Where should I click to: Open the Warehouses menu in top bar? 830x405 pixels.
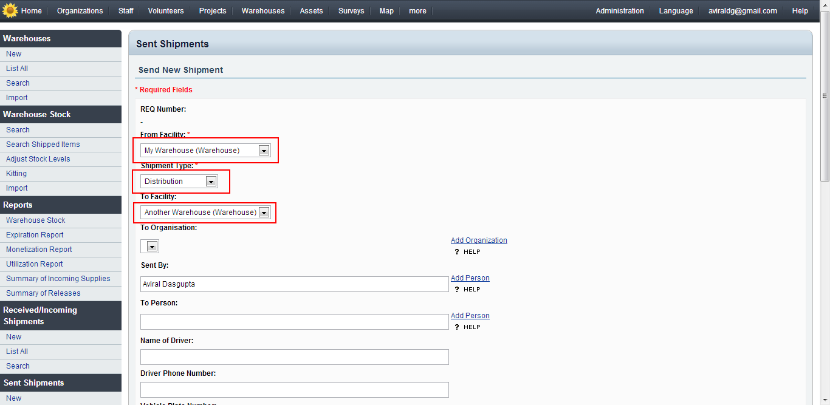262,11
